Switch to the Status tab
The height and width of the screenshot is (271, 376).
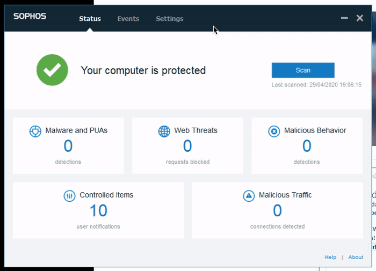pyautogui.click(x=90, y=19)
